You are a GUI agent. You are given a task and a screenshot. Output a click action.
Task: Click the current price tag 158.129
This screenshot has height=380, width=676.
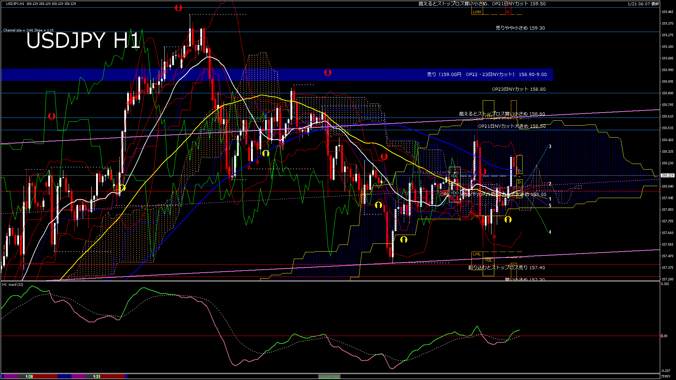pos(667,175)
